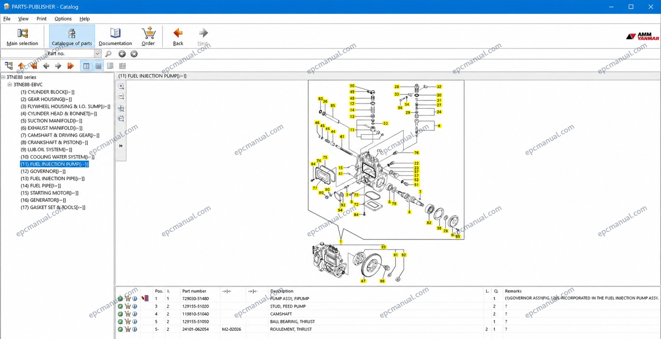661x339 pixels.
Task: Select the third layout view icon
Action: tap(110, 66)
